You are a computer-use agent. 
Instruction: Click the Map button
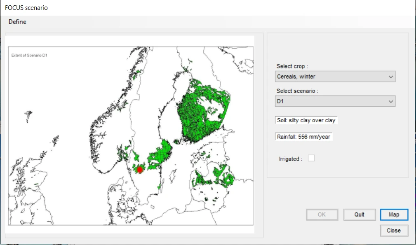click(x=394, y=215)
